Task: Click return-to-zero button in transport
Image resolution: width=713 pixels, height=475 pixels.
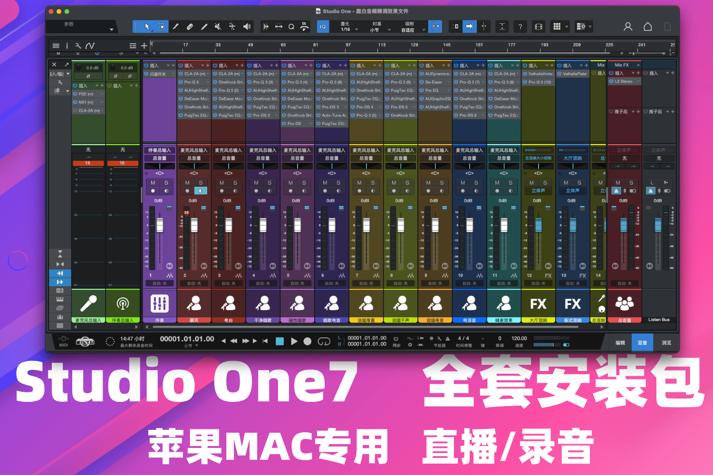Action: click(265, 341)
